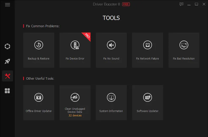
Task: Open the Action Center grid icon
Action: click(x=7, y=91)
